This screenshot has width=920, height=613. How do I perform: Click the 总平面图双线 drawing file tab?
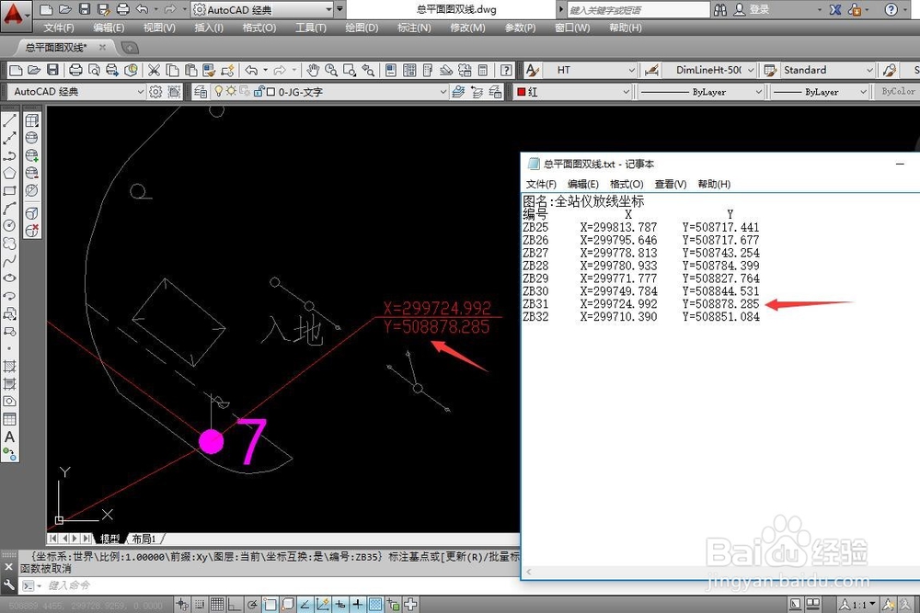[56, 48]
